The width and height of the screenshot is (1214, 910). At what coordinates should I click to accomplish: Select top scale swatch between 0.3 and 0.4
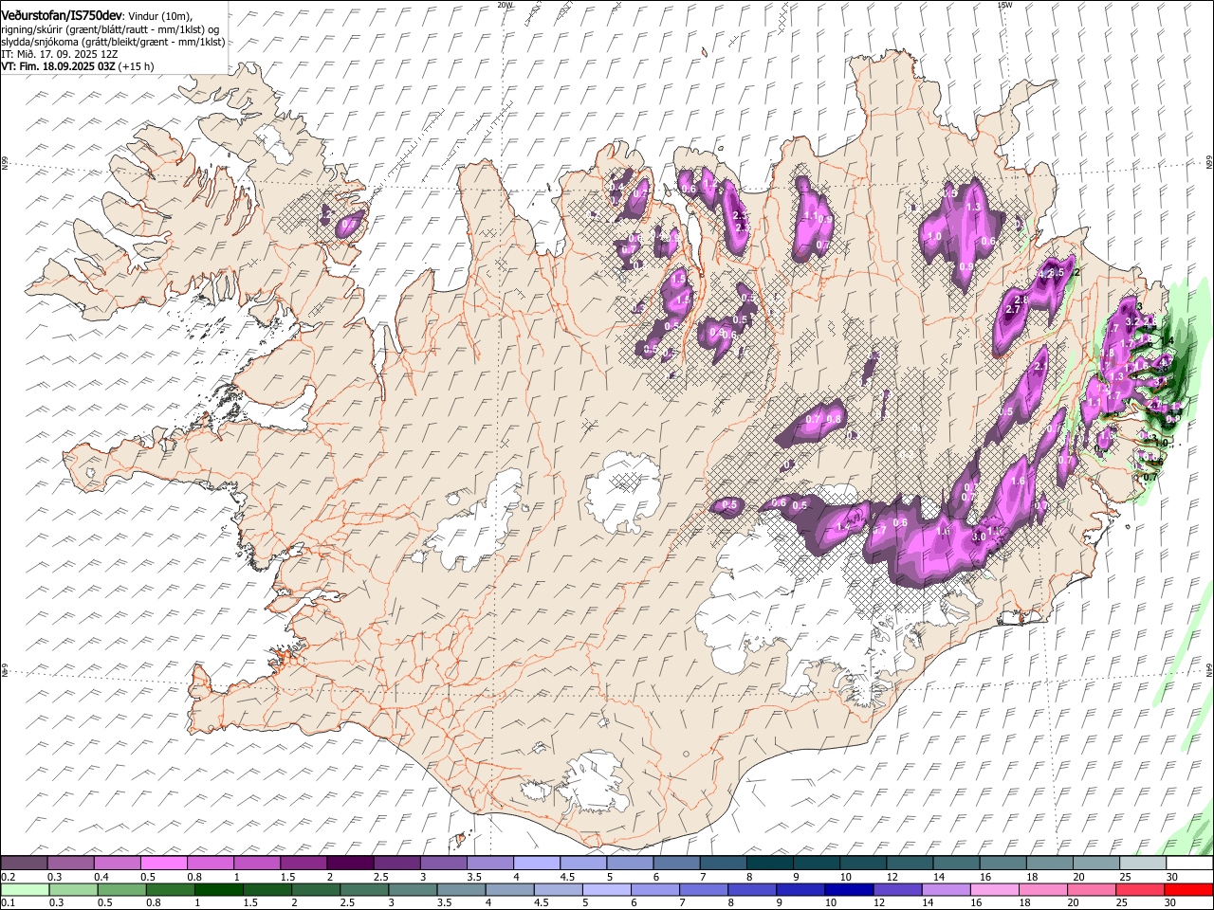coord(71,864)
